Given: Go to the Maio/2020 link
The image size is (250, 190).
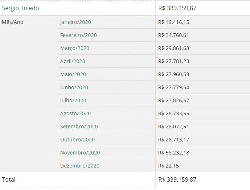Looking at the screenshot, I should click(73, 74).
